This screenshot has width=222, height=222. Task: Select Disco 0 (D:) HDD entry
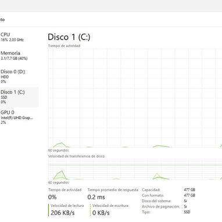tap(19, 76)
